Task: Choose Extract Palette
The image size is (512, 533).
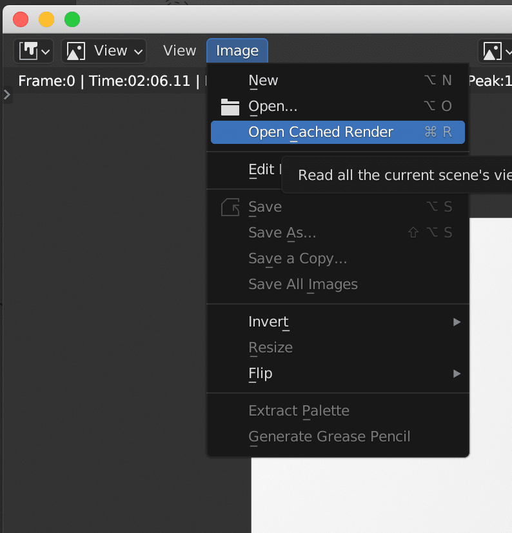Action: click(299, 411)
